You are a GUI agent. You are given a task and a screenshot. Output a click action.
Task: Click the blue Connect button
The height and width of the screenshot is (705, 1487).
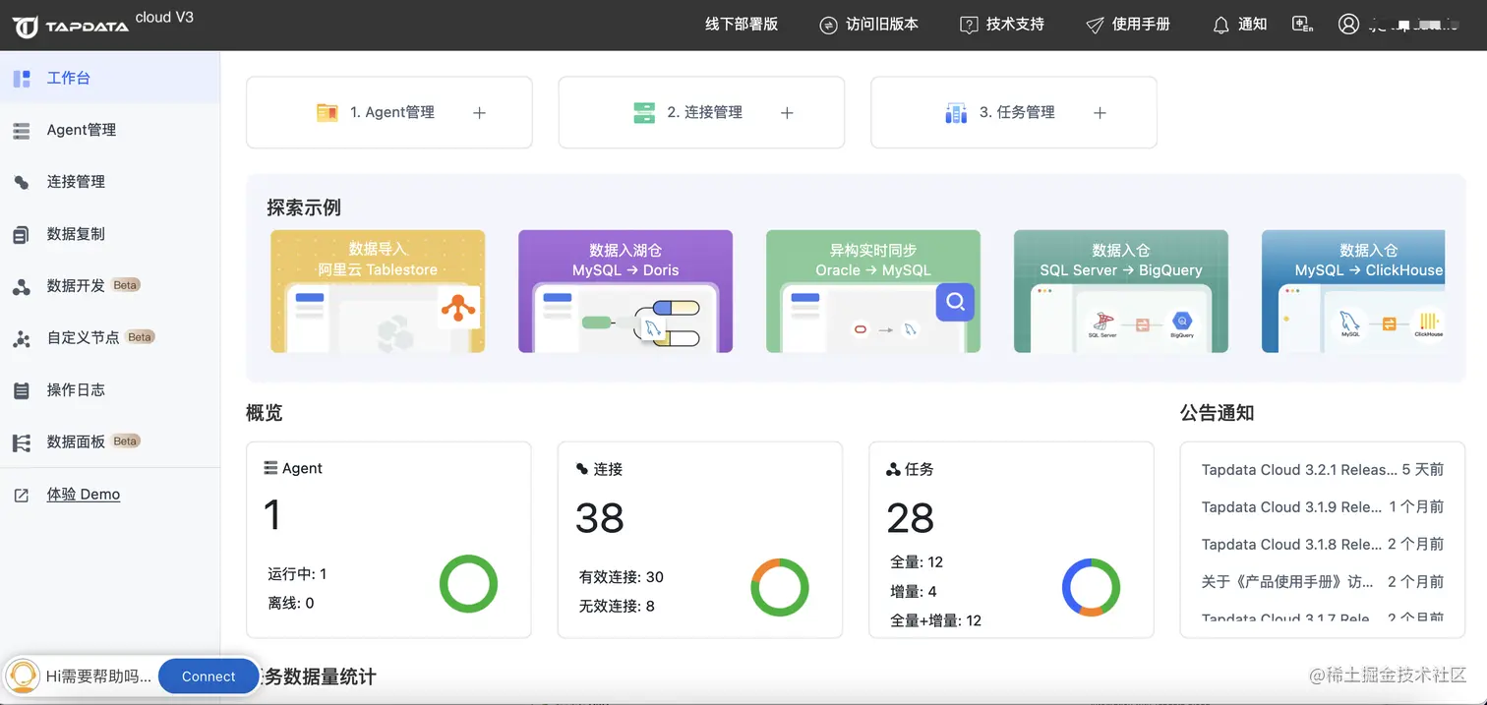point(208,676)
